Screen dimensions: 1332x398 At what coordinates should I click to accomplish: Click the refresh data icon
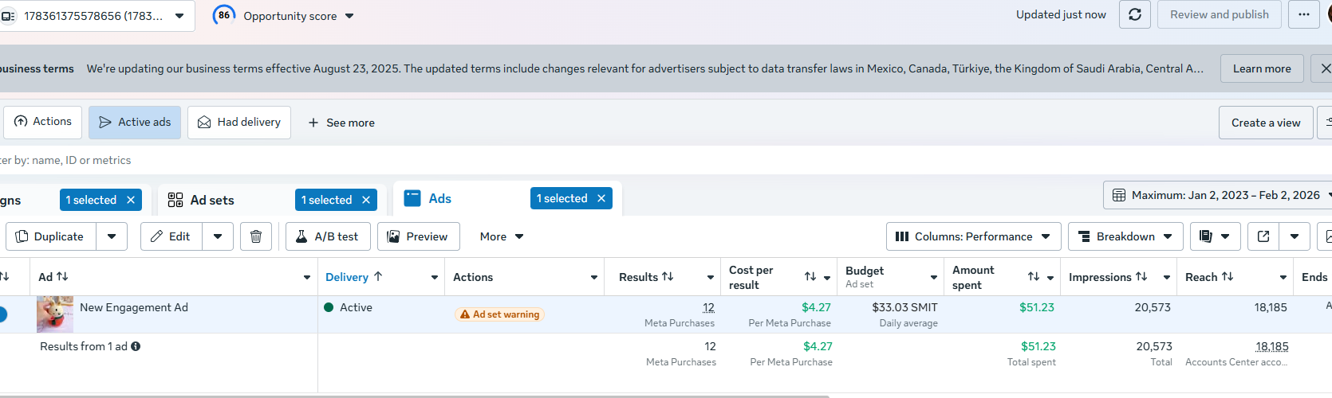click(1134, 15)
